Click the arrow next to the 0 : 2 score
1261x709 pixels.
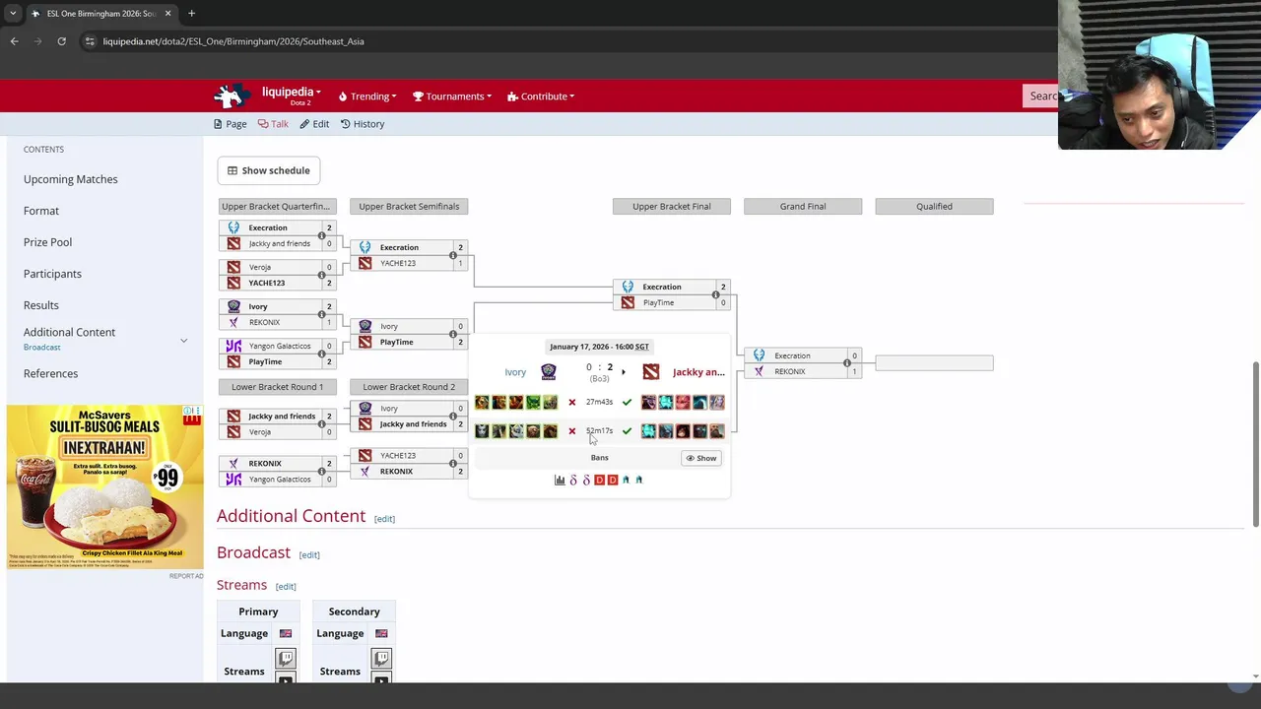click(623, 372)
